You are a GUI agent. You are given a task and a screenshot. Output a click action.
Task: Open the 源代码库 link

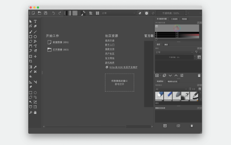(x=110, y=63)
